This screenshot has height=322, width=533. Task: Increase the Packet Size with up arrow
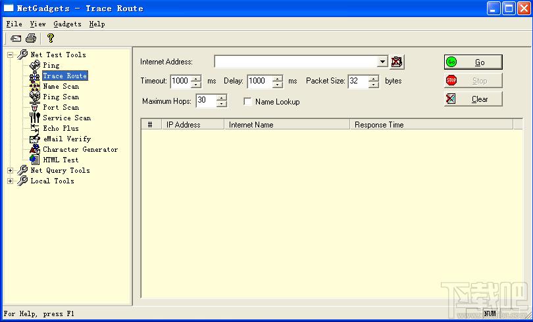(x=374, y=78)
